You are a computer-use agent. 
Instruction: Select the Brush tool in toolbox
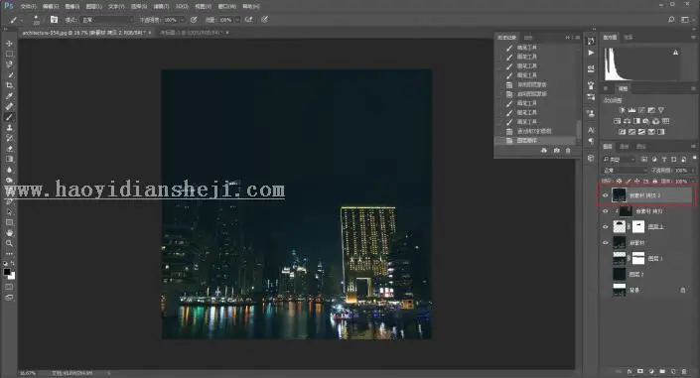tap(9, 117)
